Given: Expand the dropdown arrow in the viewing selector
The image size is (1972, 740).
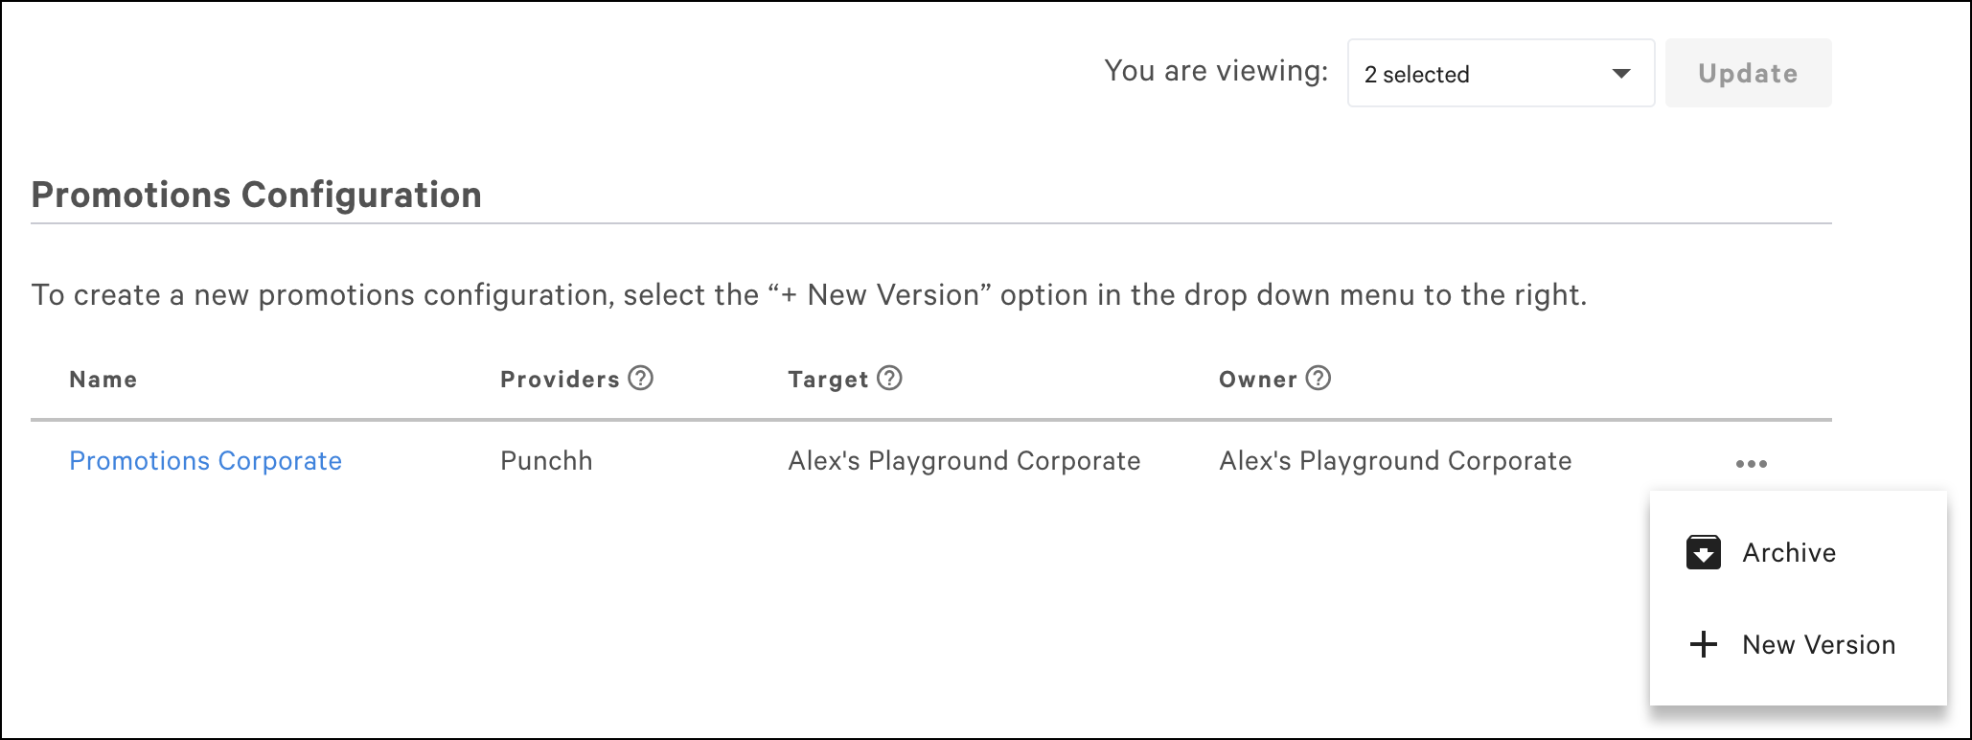Looking at the screenshot, I should (1621, 74).
